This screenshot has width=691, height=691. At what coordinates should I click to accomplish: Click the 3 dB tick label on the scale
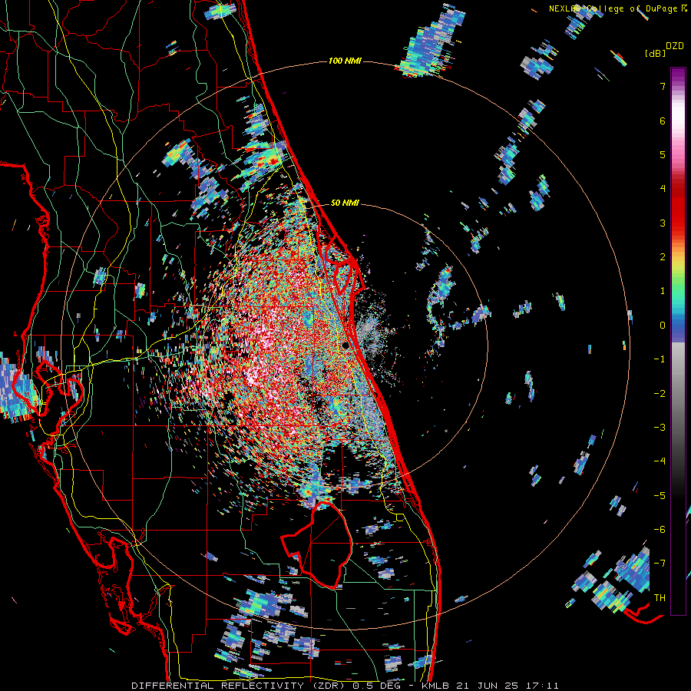pos(663,223)
